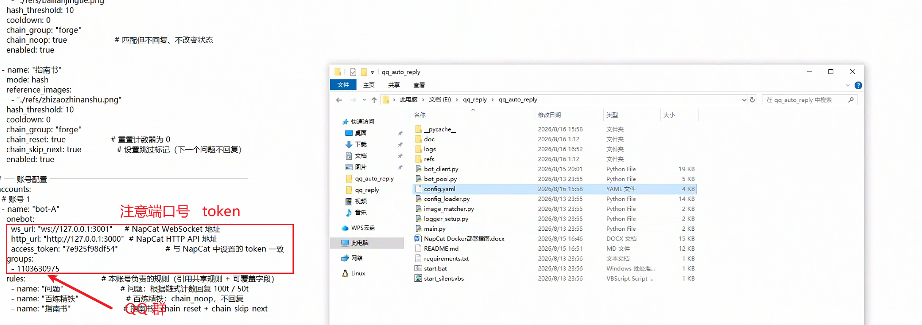Navigate to 此电脑 in the address breadcrumb

409,100
